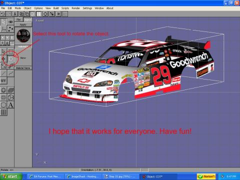This screenshot has width=240, height=180.
Task: Open the Window menu
Action: [x=99, y=8]
